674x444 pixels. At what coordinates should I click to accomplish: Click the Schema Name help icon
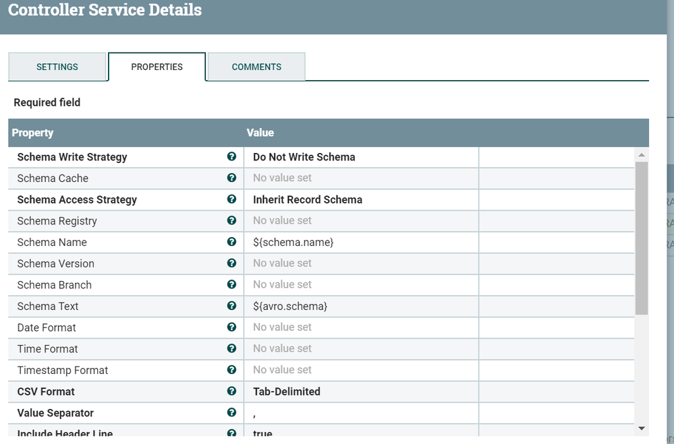click(x=232, y=242)
